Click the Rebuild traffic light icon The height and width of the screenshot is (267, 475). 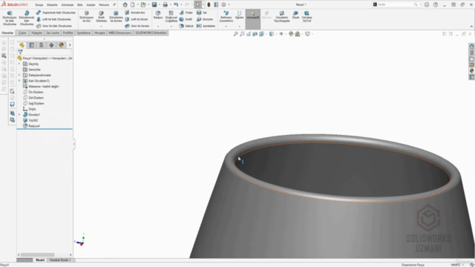209,4
